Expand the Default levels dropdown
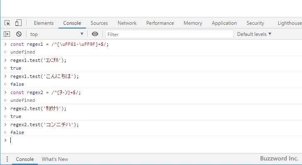 click(254, 34)
